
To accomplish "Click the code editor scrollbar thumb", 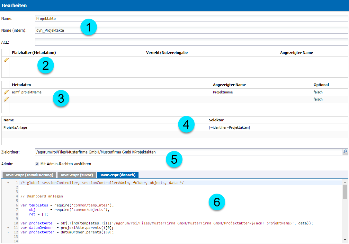I will [345, 192].
